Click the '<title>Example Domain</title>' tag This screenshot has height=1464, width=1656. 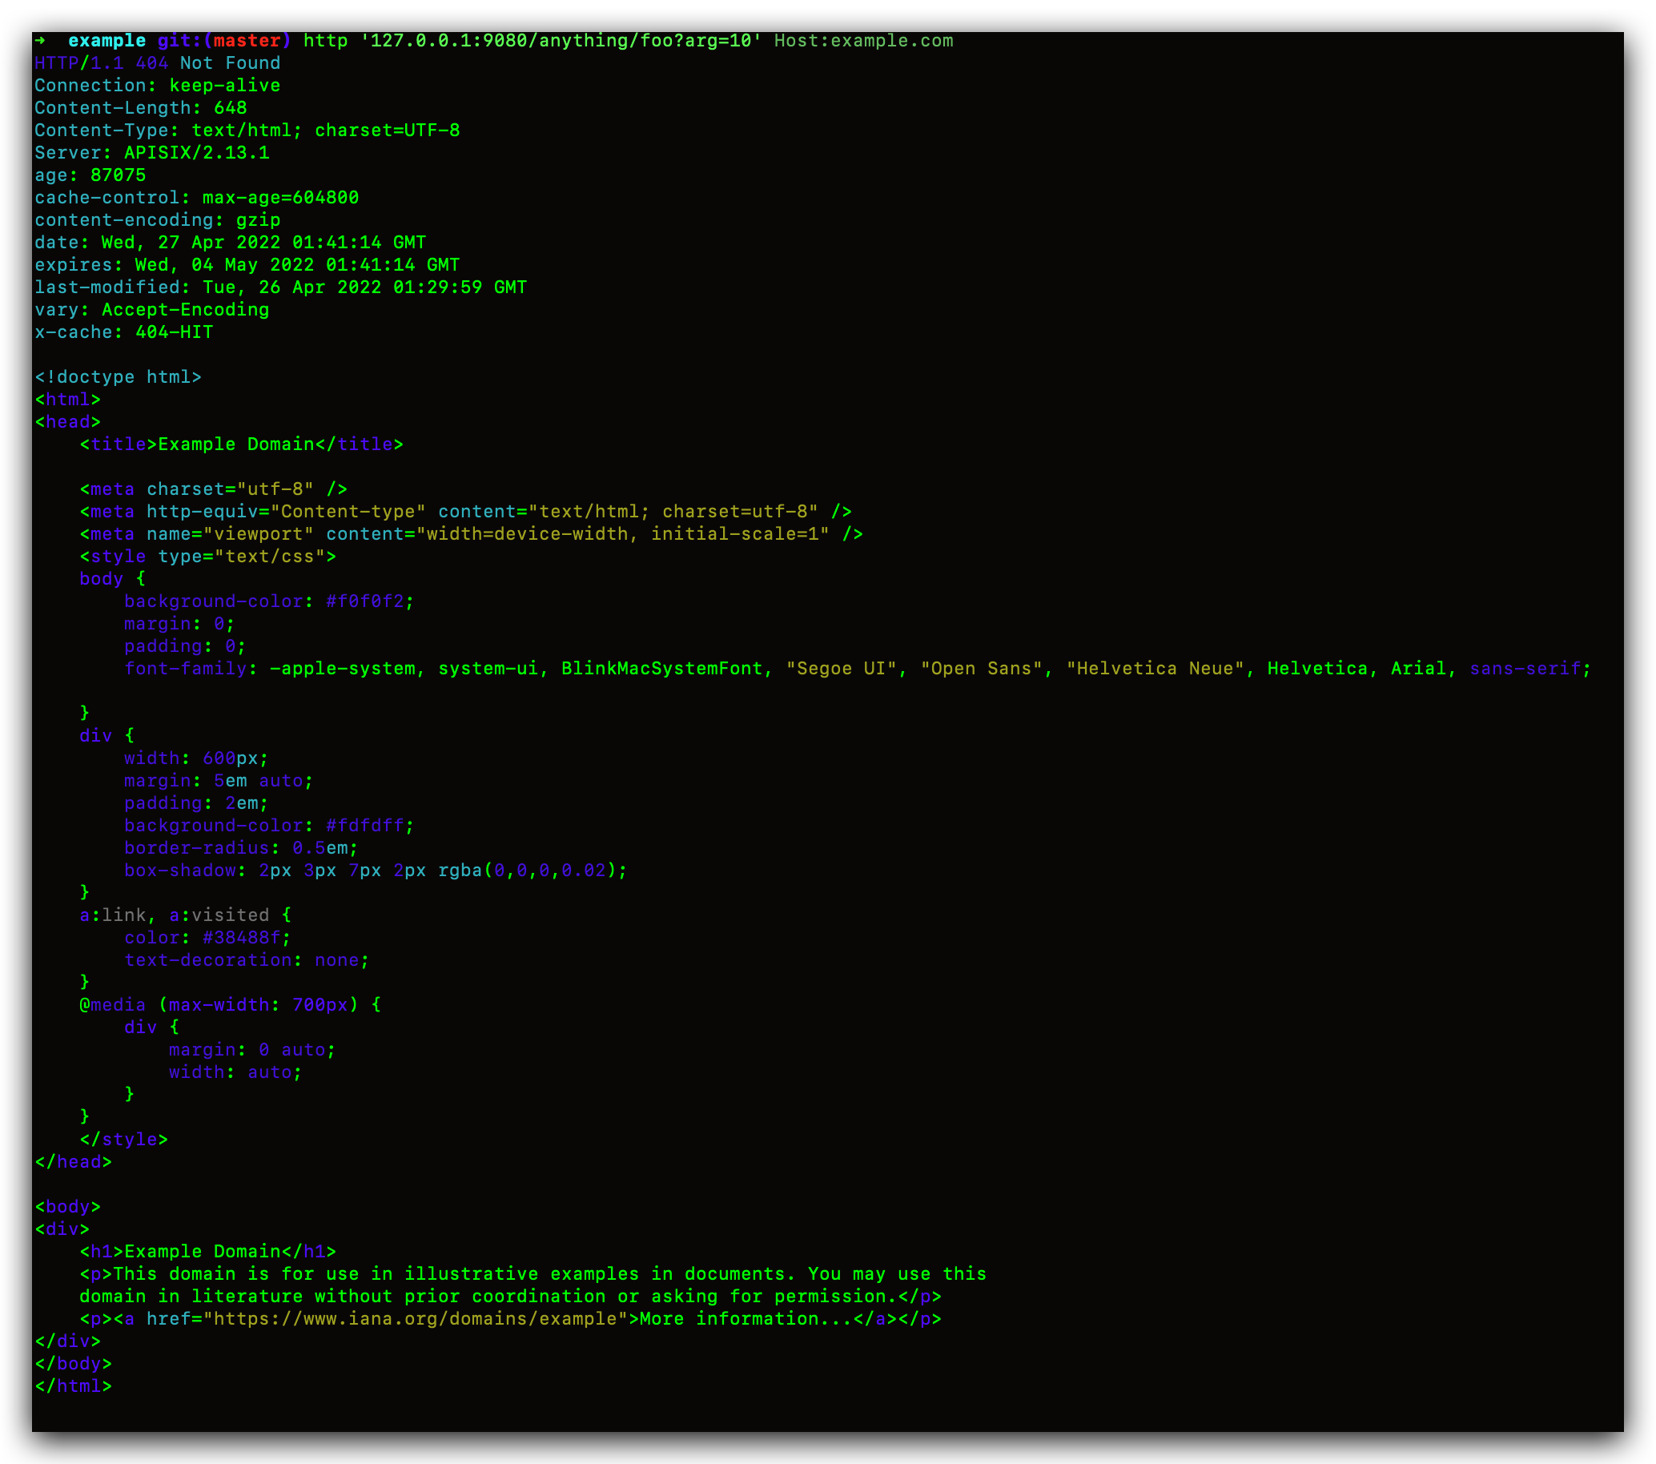tap(240, 444)
